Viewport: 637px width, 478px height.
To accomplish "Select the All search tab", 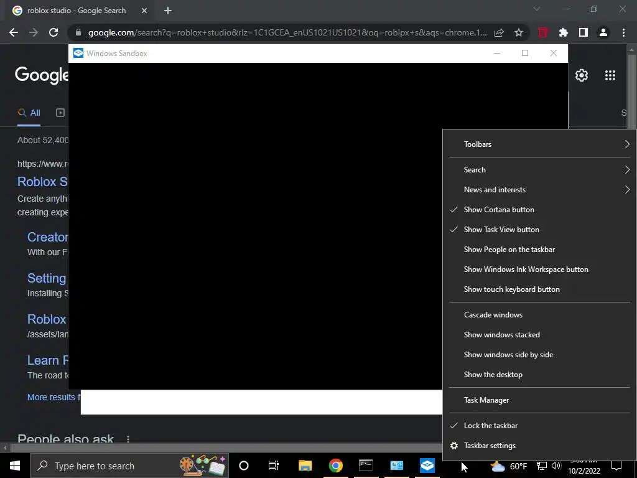I will point(29,113).
